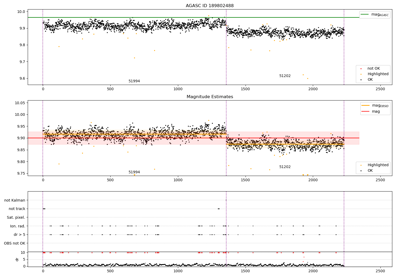This screenshot has height=277, width=396.
Task: Click the orange mag OBSID line swatch in legend
Action: [x=365, y=106]
